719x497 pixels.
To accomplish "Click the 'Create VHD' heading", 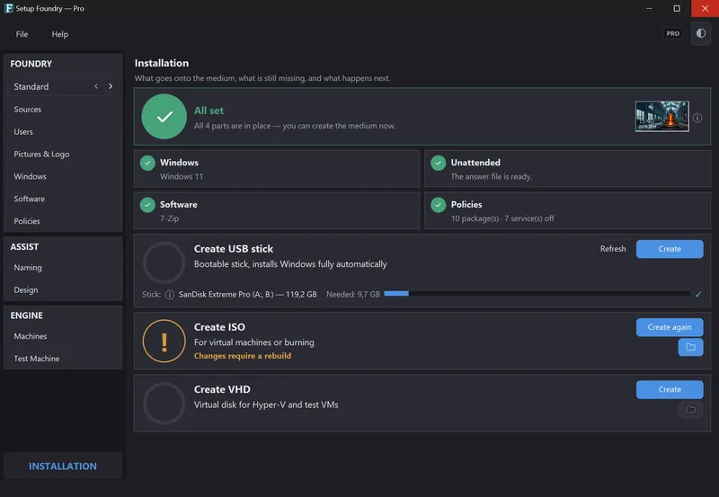I will click(222, 389).
